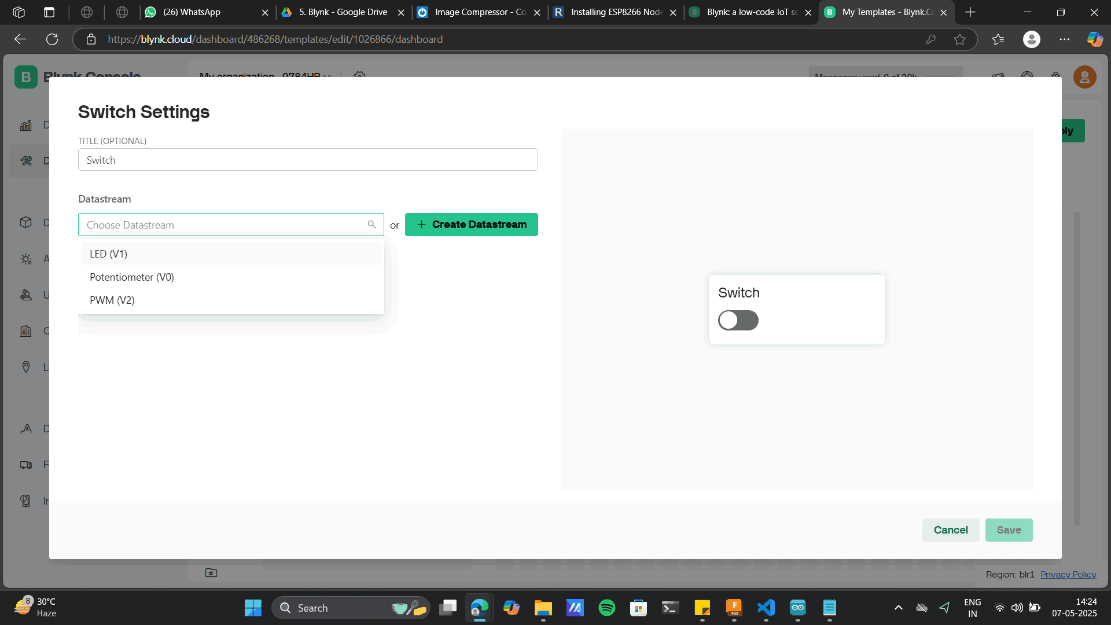Click the taskbar Search box
The width and height of the screenshot is (1111, 625).
[351, 608]
